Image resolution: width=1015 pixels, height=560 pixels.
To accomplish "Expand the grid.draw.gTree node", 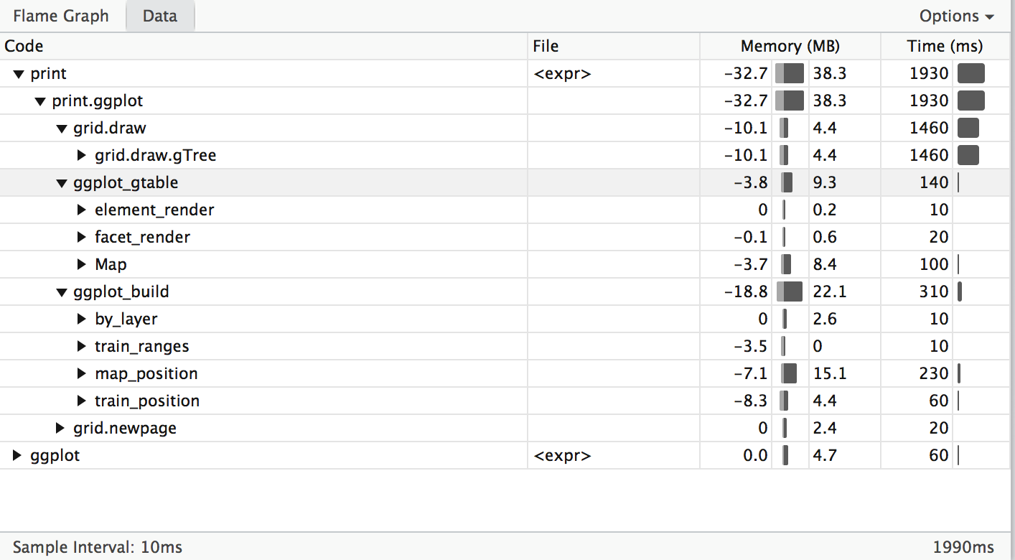I will coord(82,155).
